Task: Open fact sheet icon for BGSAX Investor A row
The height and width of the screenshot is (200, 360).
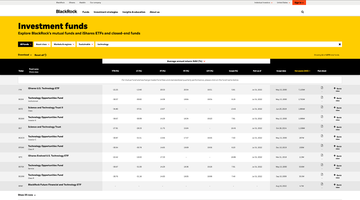Action: (x=322, y=117)
